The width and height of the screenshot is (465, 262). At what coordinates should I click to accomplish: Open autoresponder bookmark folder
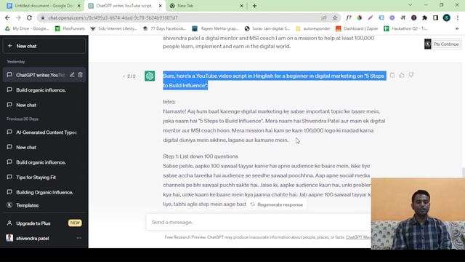[313, 28]
